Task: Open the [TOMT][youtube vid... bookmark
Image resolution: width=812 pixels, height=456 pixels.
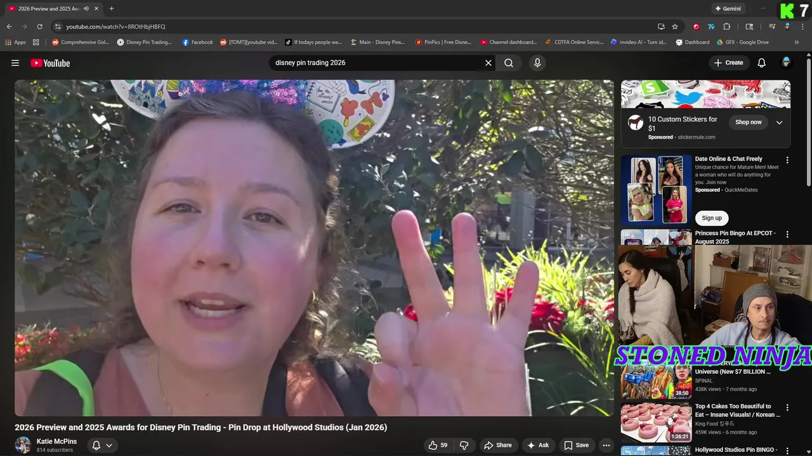Action: (249, 42)
